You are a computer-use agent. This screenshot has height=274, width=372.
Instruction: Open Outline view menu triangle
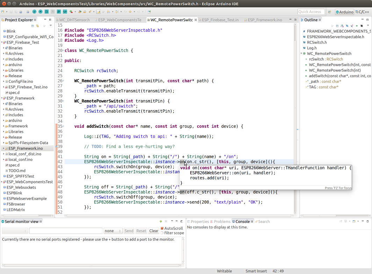pyautogui.click(x=368, y=25)
